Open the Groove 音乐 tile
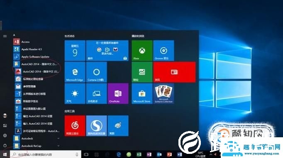The width and height of the screenshot is (283, 158). pos(163,51)
